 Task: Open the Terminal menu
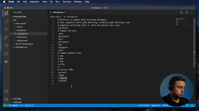tap(67, 2)
